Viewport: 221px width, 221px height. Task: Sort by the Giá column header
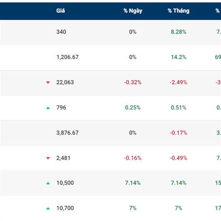(61, 11)
